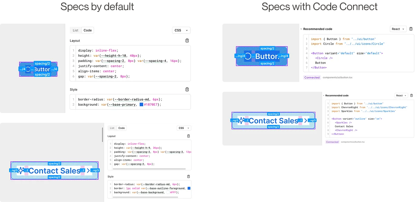417x202 pixels.
Task: Click the #1870E7 blue color swatch
Action: click(141, 105)
